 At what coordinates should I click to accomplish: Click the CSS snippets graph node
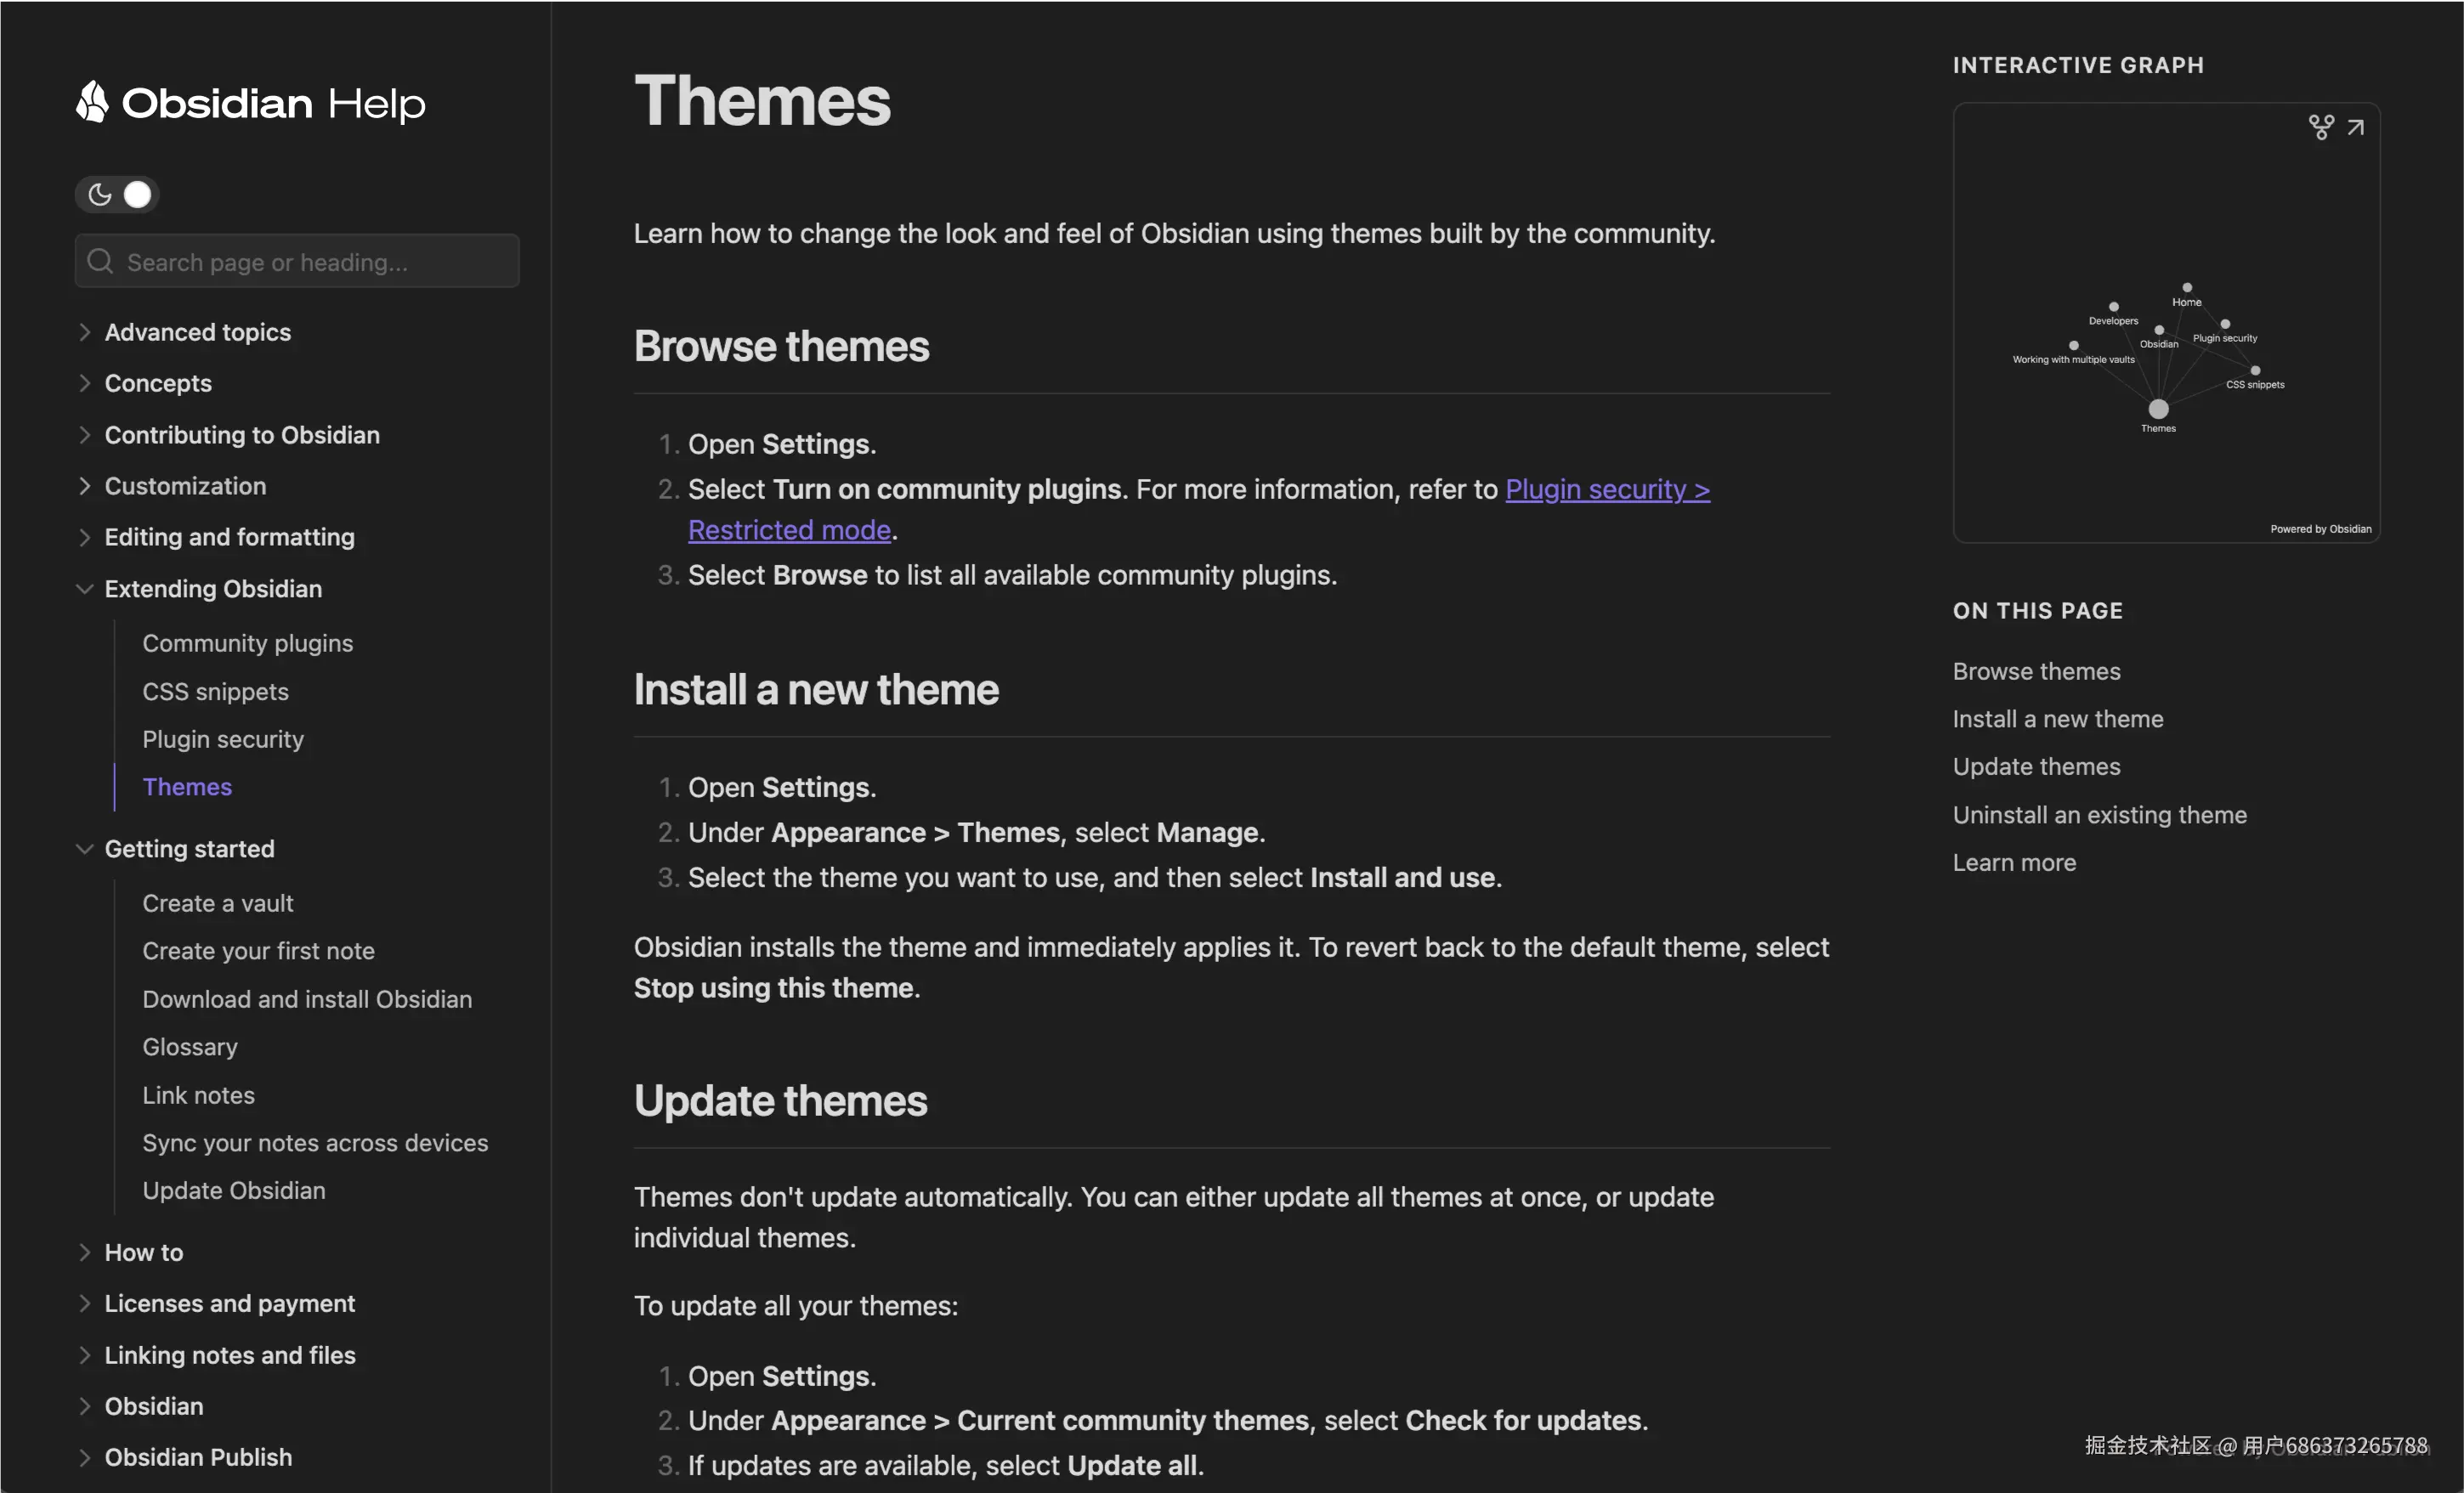[2255, 371]
